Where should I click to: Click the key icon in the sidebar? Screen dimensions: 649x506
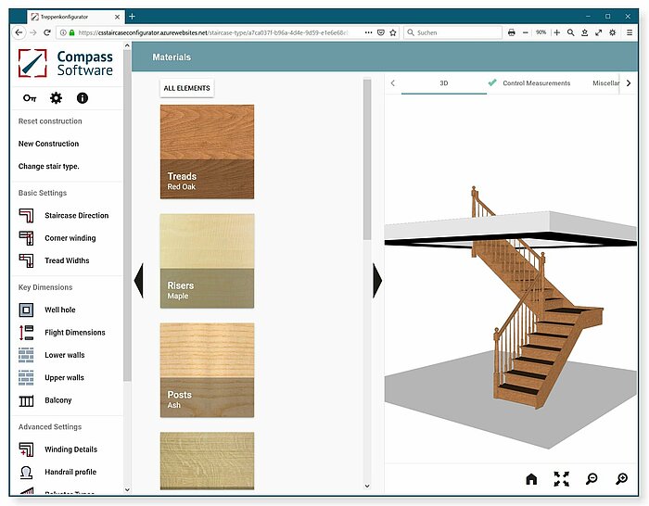(x=30, y=98)
